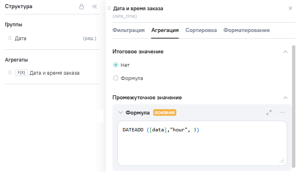Switch to the Фильтрация tab

click(128, 30)
